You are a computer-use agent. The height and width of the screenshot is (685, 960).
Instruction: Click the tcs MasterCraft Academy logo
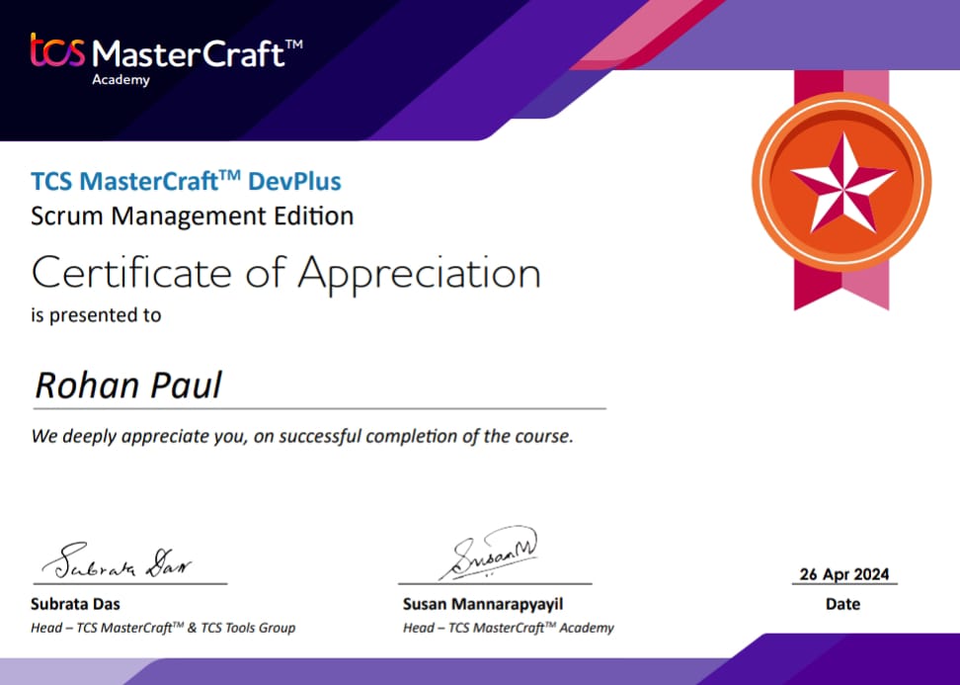[x=166, y=59]
